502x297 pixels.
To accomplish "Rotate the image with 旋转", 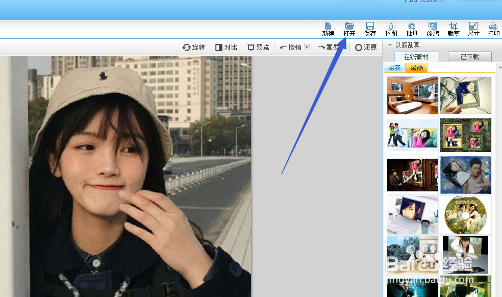I will 193,47.
